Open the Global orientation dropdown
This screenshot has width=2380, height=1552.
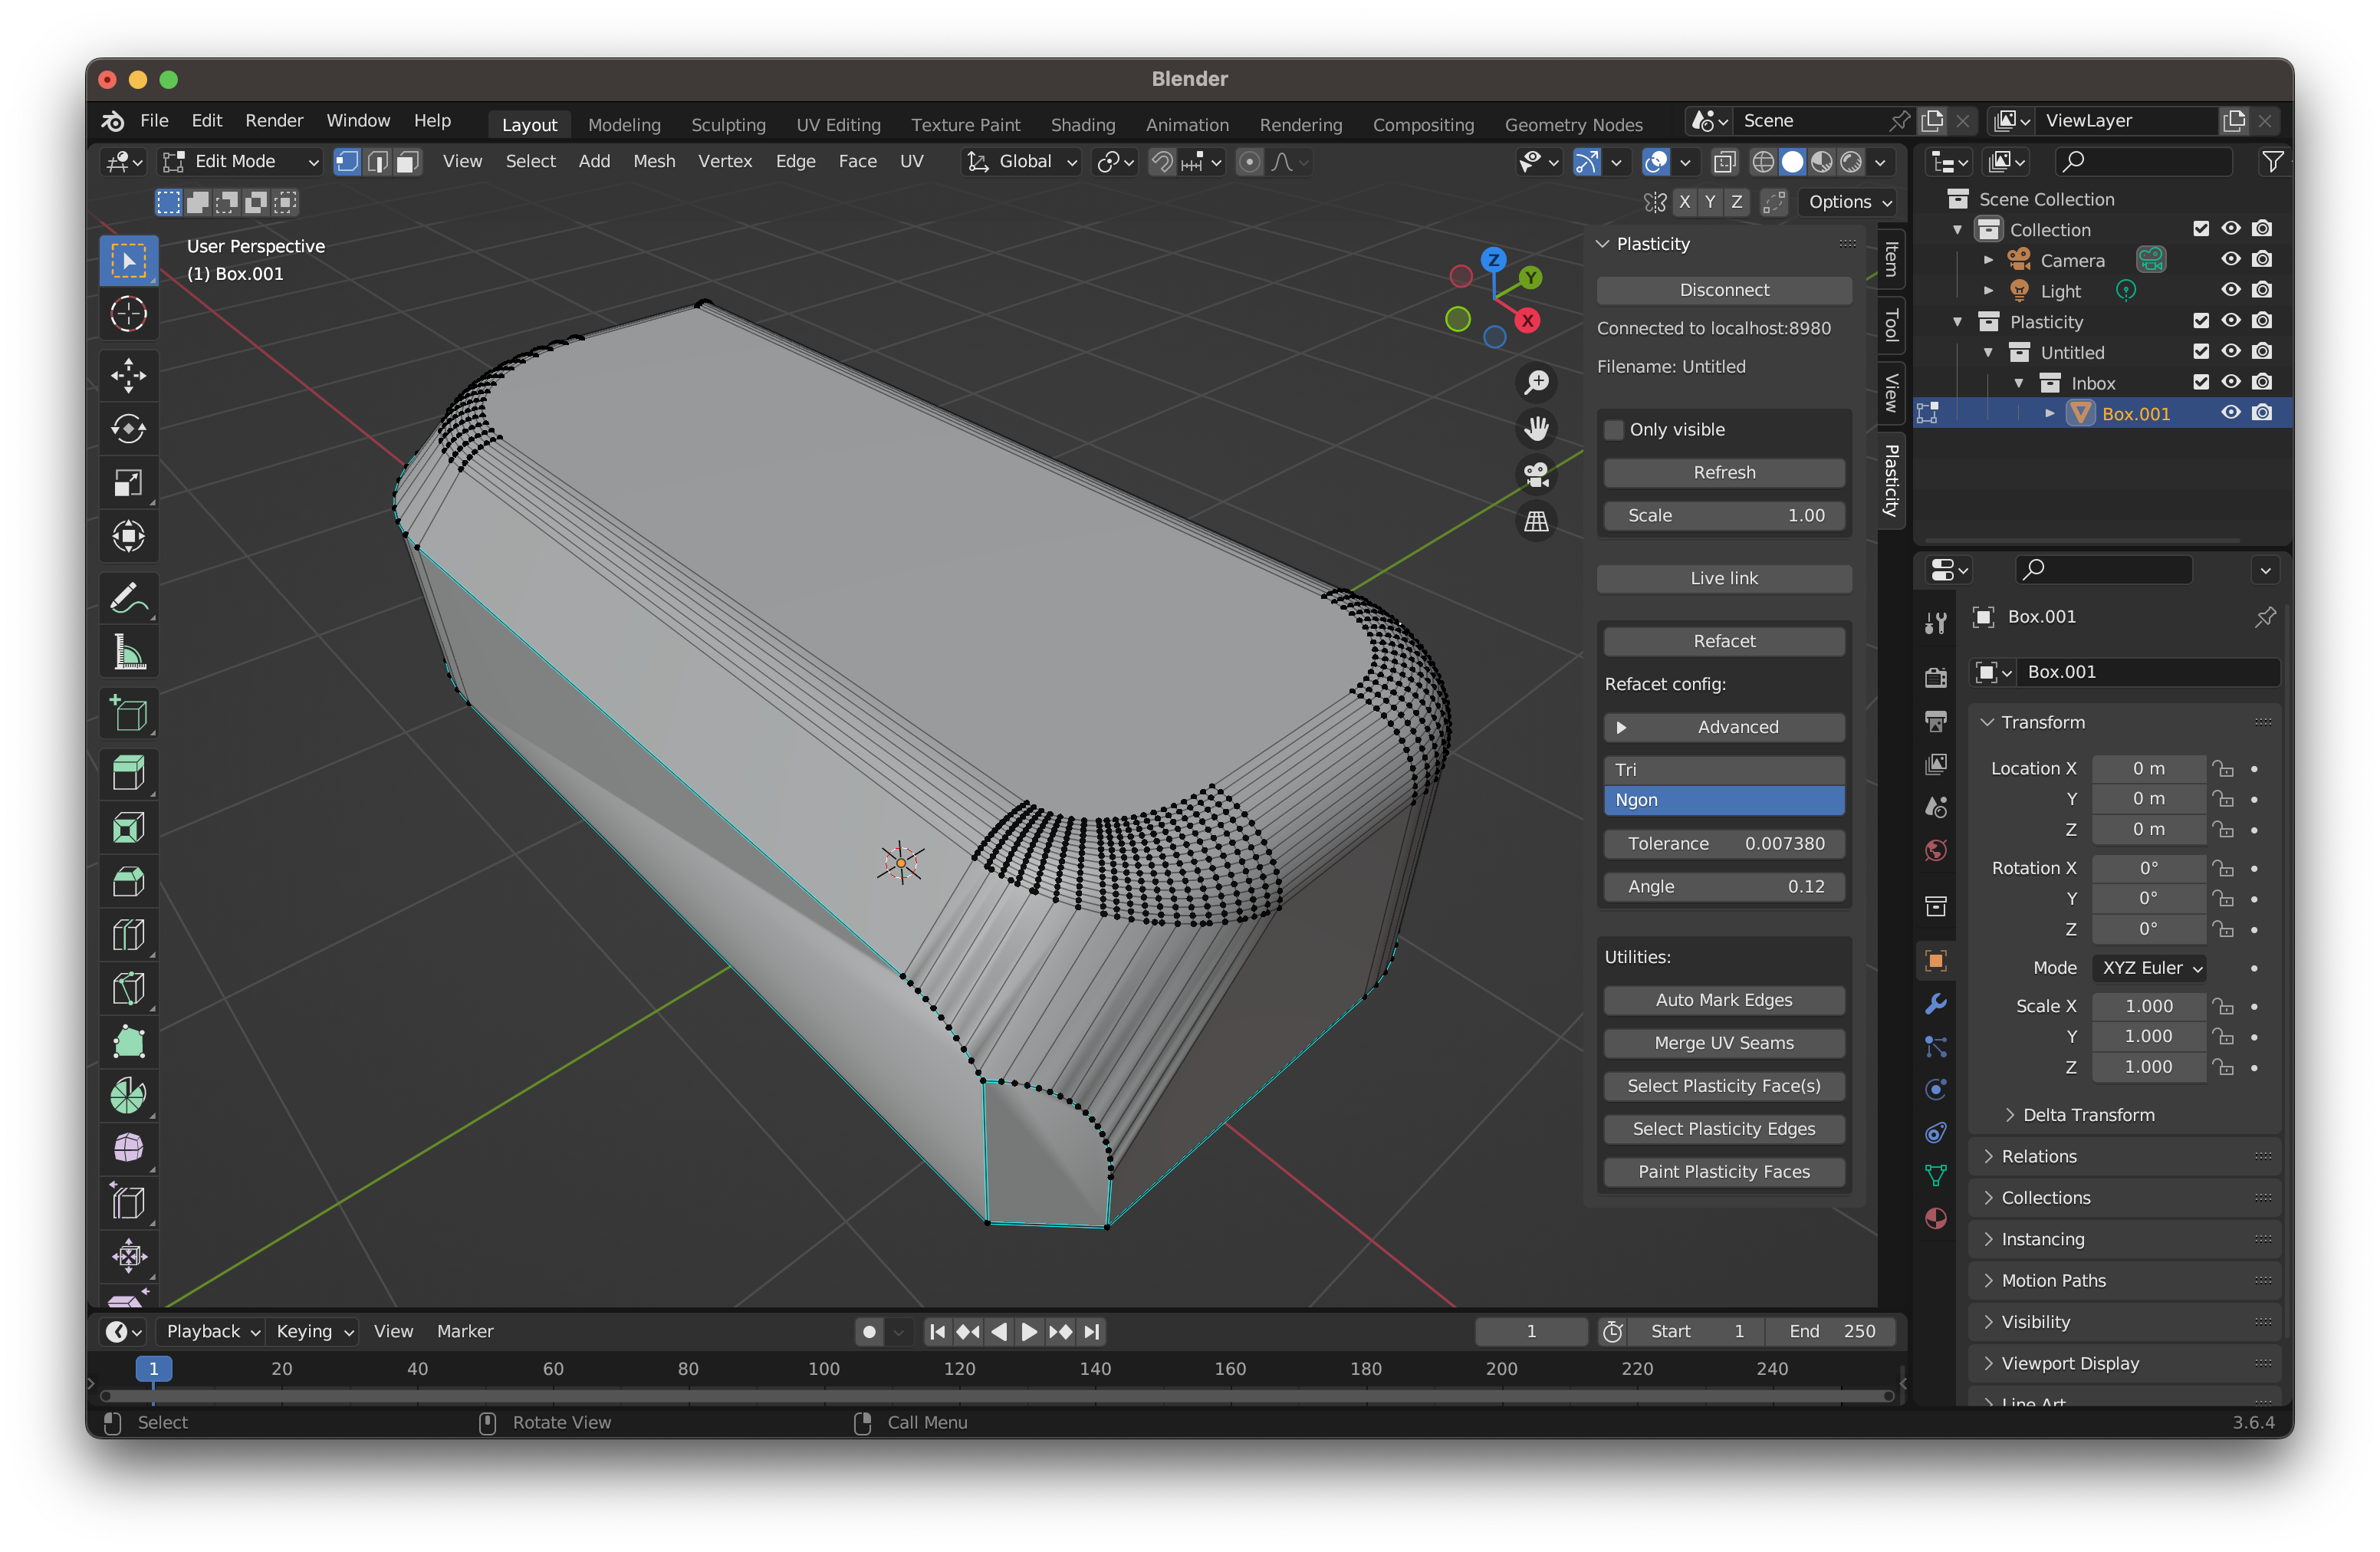[1022, 162]
